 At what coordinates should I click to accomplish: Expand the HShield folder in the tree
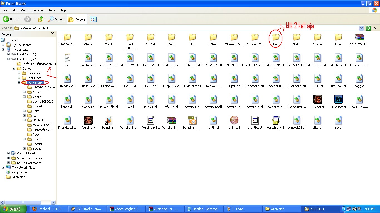[24, 120]
